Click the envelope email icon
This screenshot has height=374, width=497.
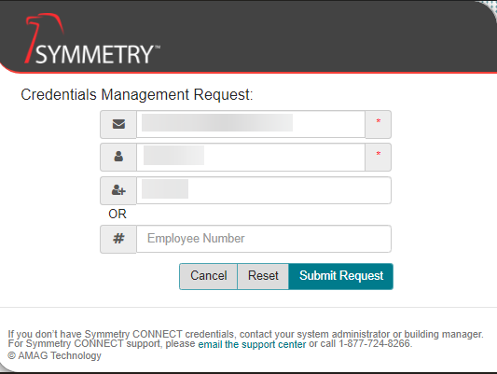click(x=118, y=124)
